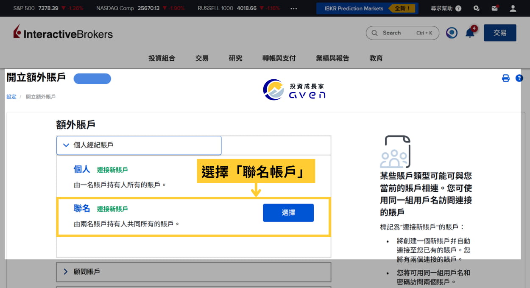Click the Interactive Brokers logo
Viewport: 530px width, 288px height.
pyautogui.click(x=63, y=33)
